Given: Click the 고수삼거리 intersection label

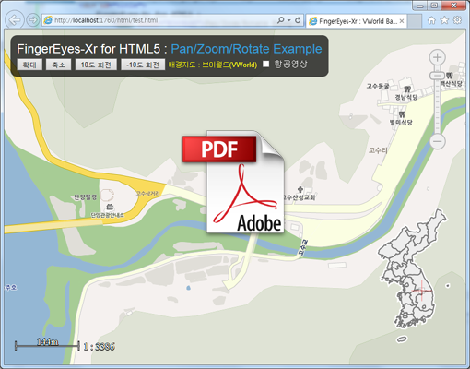Looking at the screenshot, I should (x=148, y=194).
